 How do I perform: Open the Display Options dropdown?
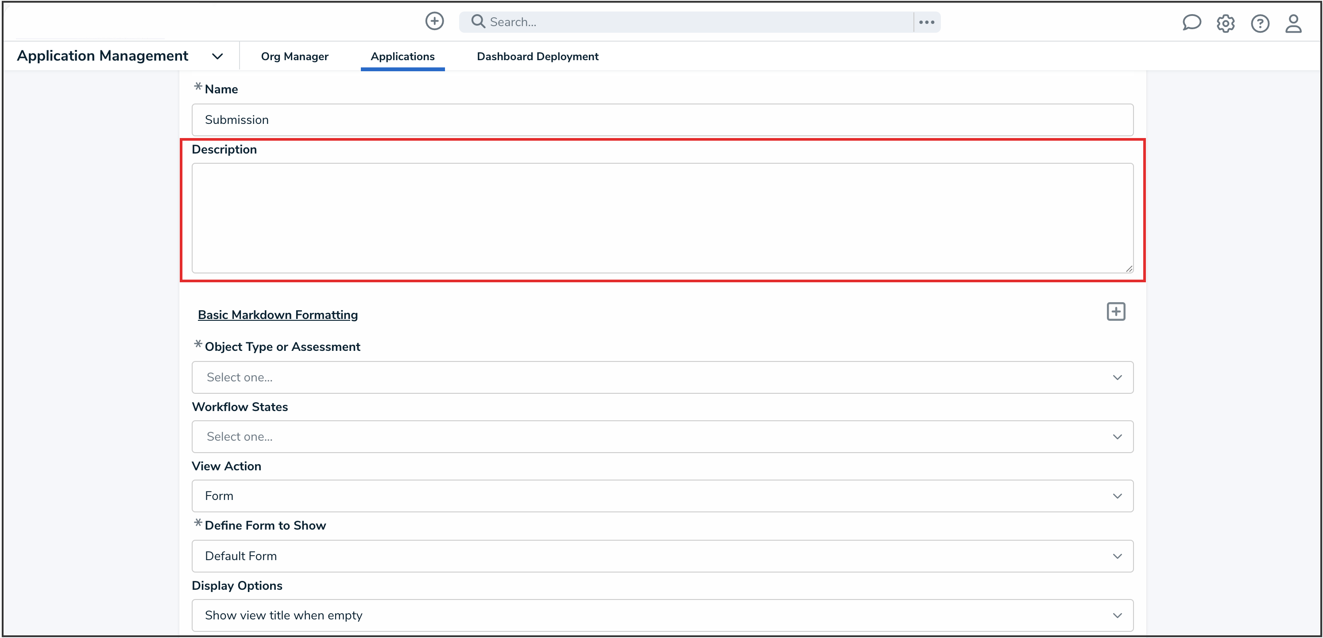click(x=662, y=615)
